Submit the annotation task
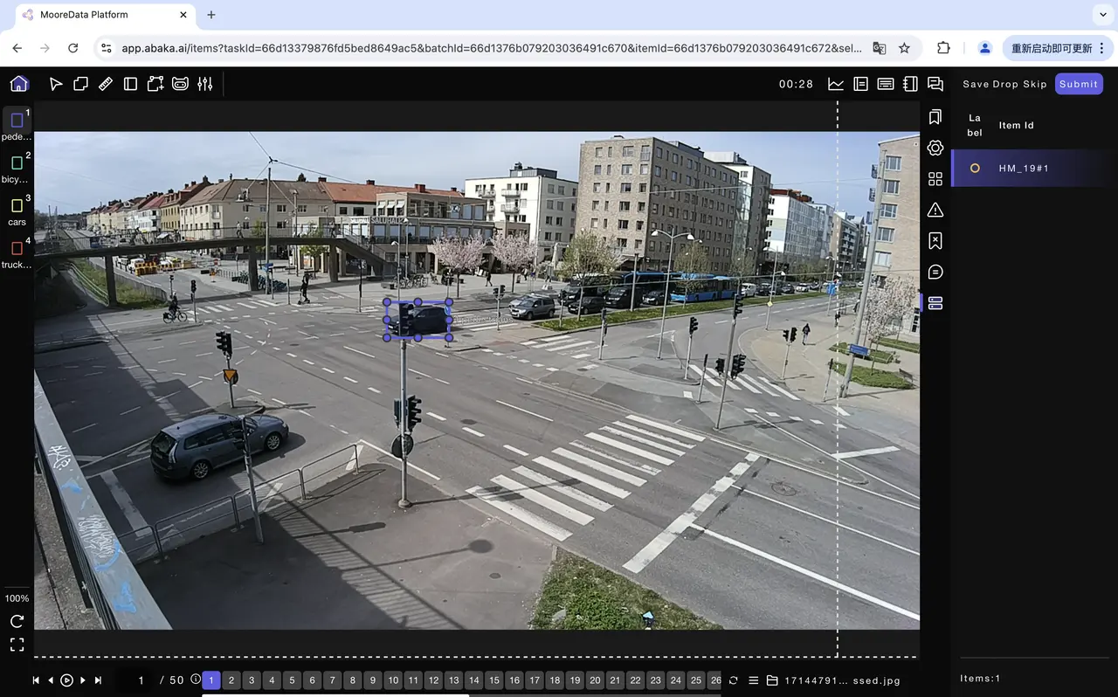 (1079, 84)
